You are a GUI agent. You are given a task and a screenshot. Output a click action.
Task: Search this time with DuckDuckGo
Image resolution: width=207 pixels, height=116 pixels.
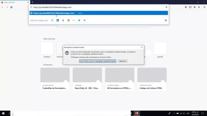point(68,20)
